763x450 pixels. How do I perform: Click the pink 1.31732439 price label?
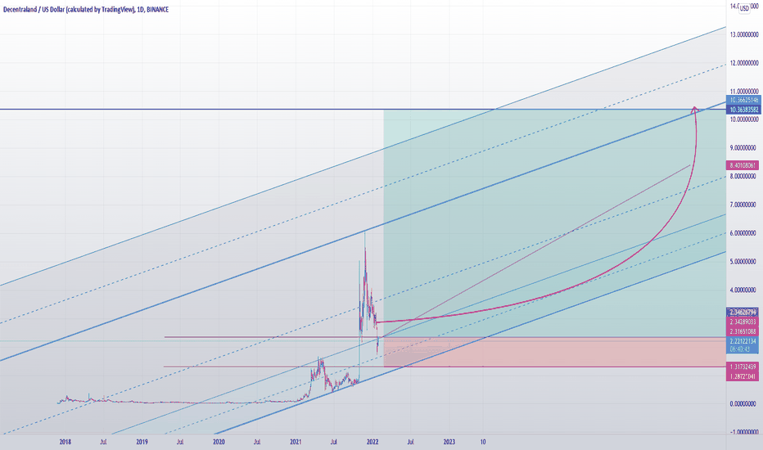tap(743, 367)
